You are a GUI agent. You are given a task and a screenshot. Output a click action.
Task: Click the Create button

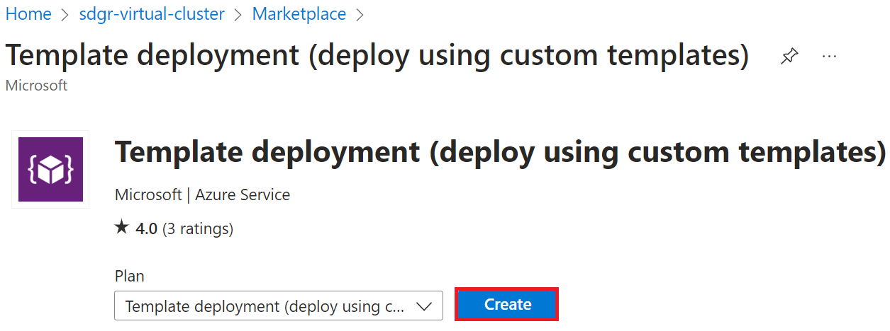[x=506, y=304]
